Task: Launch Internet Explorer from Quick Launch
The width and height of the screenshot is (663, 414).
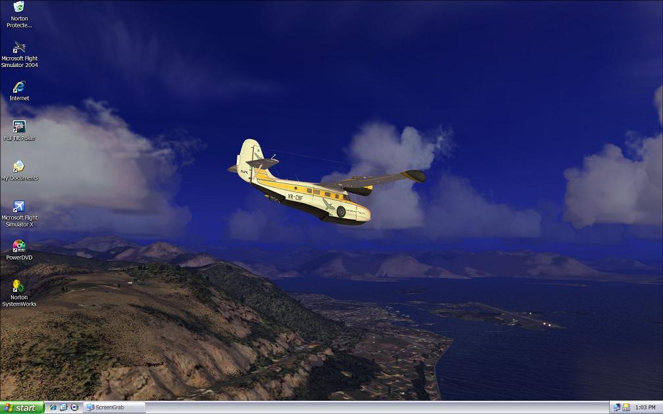Action: (x=53, y=407)
